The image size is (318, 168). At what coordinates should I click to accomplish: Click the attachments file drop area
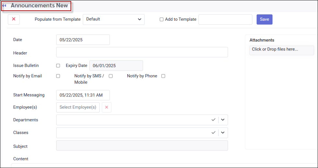click(282, 50)
